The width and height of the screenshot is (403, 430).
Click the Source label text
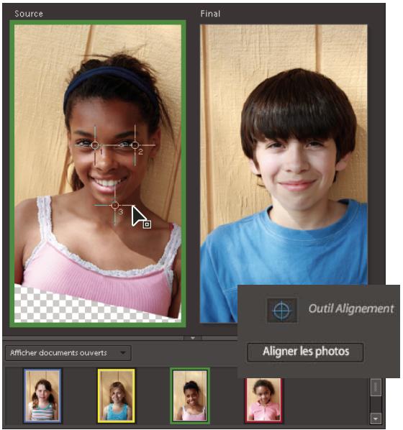coord(29,14)
